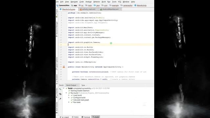Screen dimensions: 210x118
Task: Open the Refactor menu
Action: point(96,2)
